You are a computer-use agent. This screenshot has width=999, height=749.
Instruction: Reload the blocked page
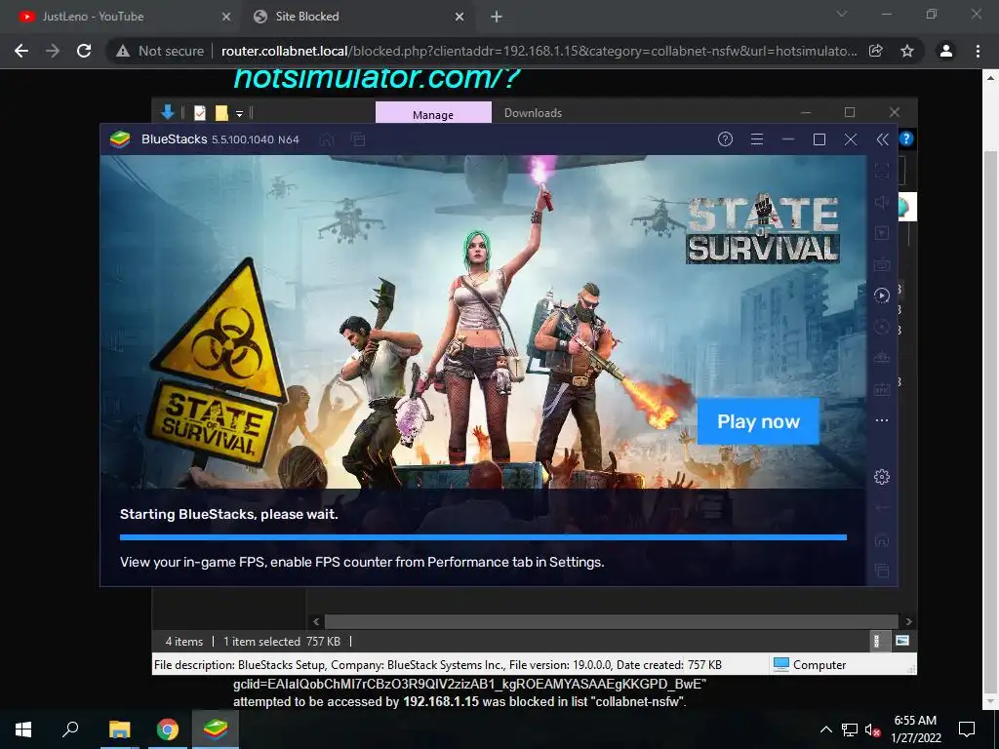coord(84,51)
